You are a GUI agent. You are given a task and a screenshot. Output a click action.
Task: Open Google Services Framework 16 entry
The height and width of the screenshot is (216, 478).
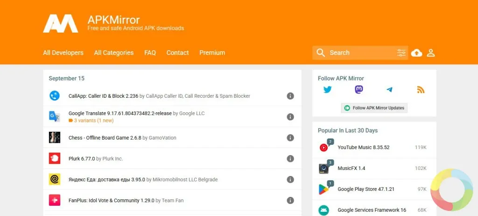pos(372,210)
